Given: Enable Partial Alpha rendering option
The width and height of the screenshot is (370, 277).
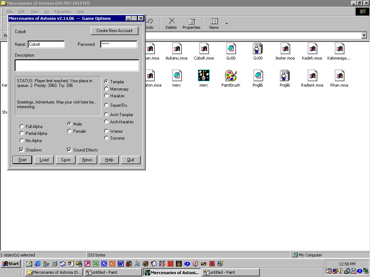Looking at the screenshot, I should 22,133.
